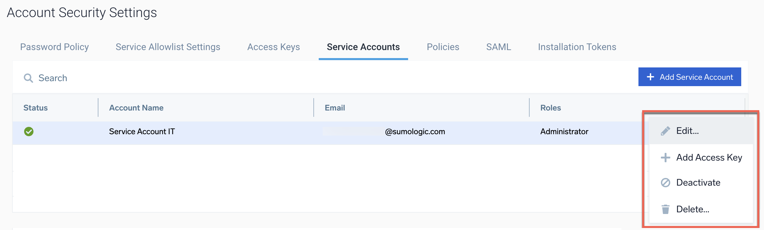Click the Email column header
This screenshot has width=764, height=230.
pyautogui.click(x=335, y=108)
